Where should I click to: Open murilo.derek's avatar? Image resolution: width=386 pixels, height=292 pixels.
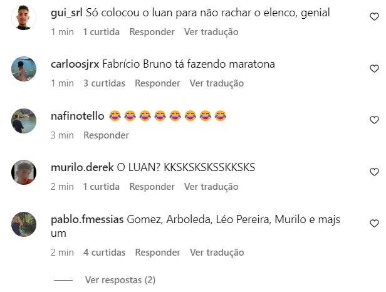[x=24, y=172]
